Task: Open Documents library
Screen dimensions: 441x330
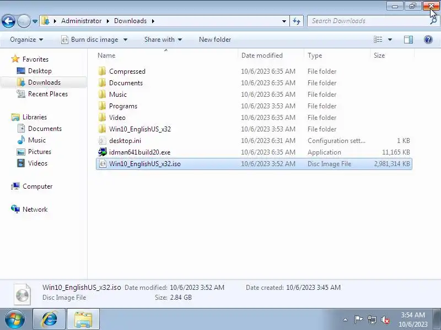Action: pyautogui.click(x=45, y=129)
